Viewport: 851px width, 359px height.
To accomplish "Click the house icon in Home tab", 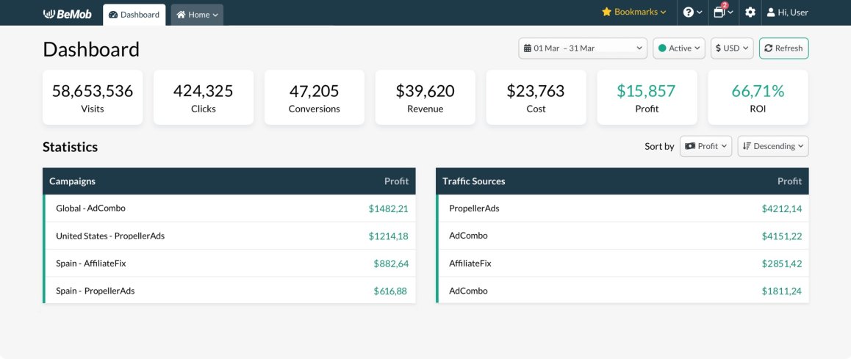I will click(x=181, y=15).
